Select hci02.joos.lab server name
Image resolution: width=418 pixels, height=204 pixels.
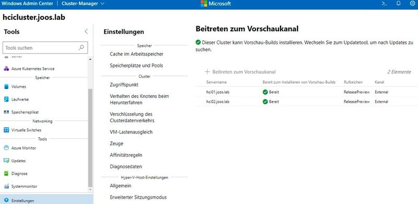click(218, 101)
